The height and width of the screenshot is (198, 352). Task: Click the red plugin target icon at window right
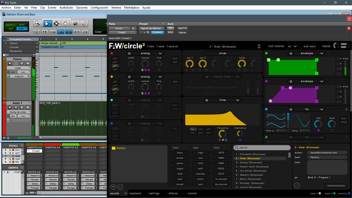point(349,28)
